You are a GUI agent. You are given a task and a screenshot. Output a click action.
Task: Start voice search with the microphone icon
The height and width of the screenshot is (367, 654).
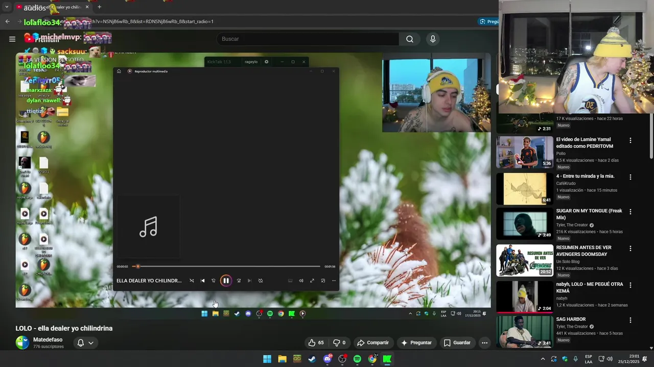point(433,39)
